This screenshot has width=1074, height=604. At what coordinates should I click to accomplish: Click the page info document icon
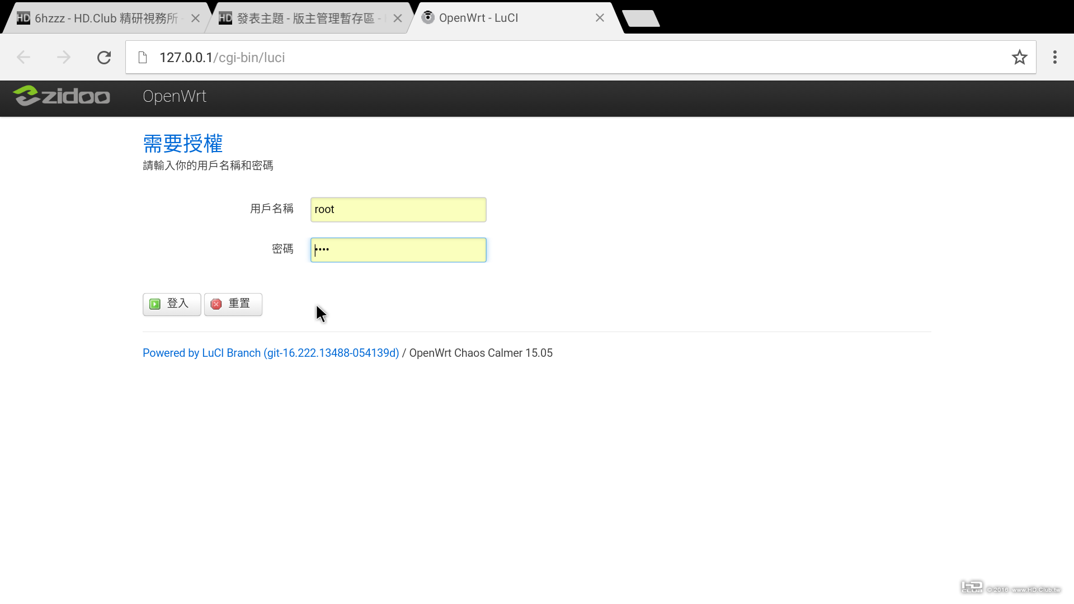coord(143,58)
